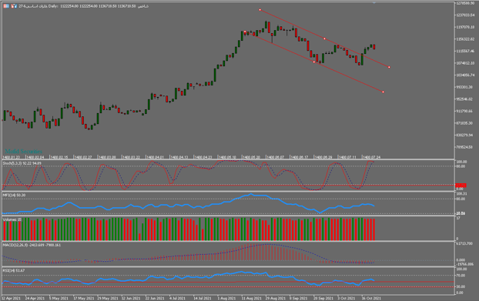Click the 16 Oct 2021 date label
479x301 pixels.
[x=371, y=298]
